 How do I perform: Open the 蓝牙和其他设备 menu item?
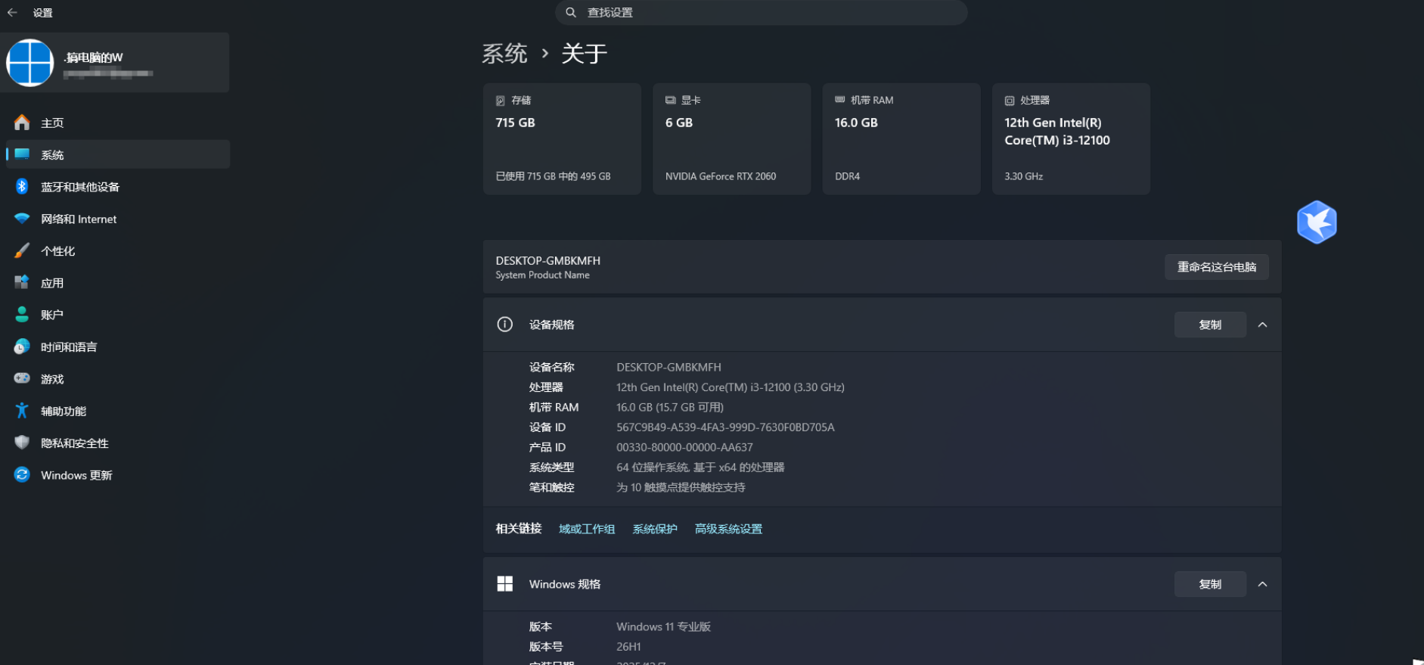pos(118,187)
